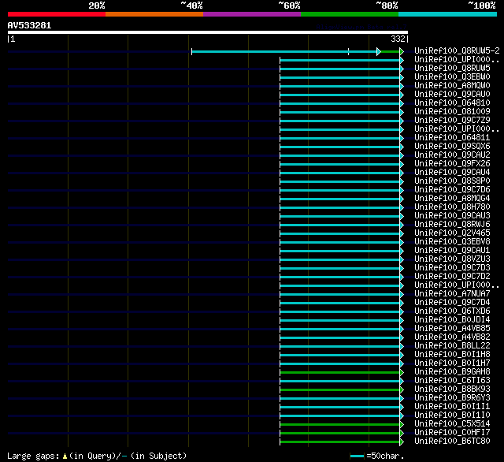Screen dimensions: 504x462
Task: Select label UniRef100_B8LL22
Action: point(452,346)
